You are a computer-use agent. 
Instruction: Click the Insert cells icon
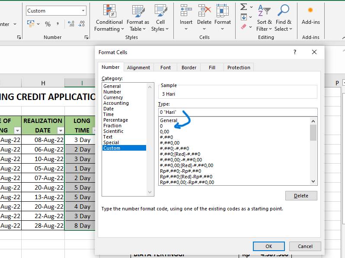click(x=186, y=10)
